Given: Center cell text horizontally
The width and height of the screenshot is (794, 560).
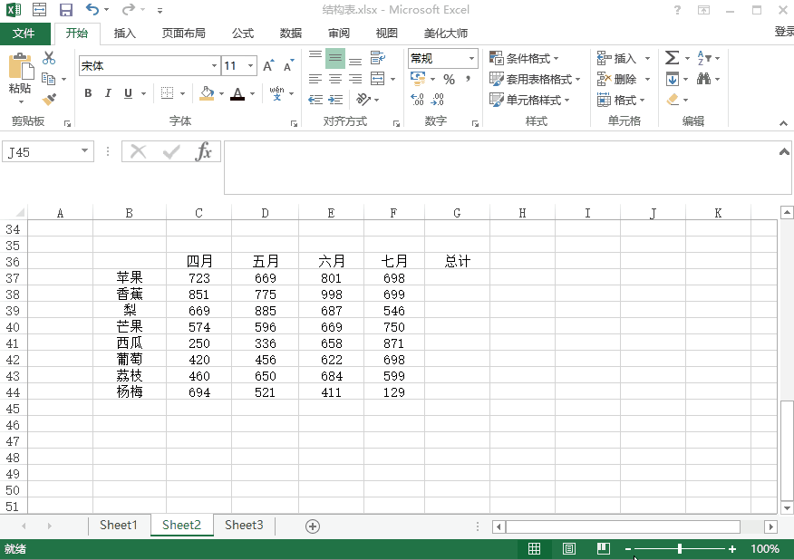Looking at the screenshot, I should click(335, 79).
